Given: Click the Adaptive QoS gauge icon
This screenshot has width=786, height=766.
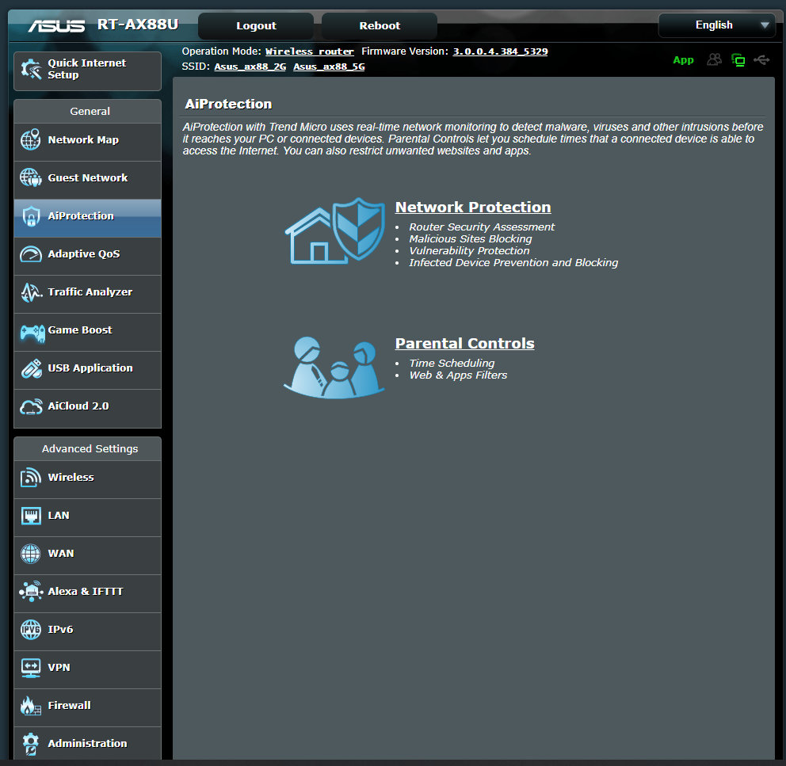Looking at the screenshot, I should (31, 253).
